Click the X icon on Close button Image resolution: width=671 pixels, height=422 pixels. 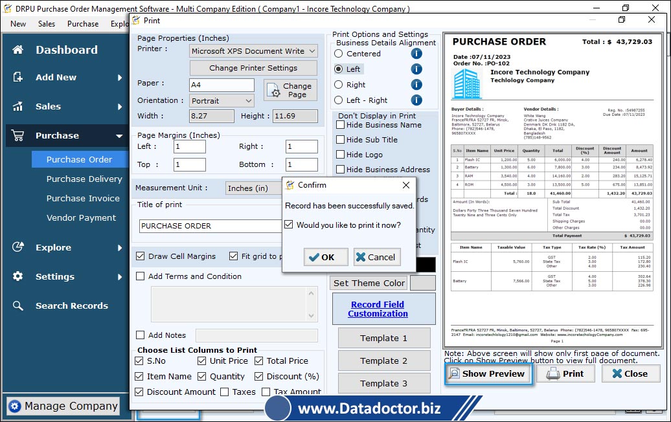point(617,373)
